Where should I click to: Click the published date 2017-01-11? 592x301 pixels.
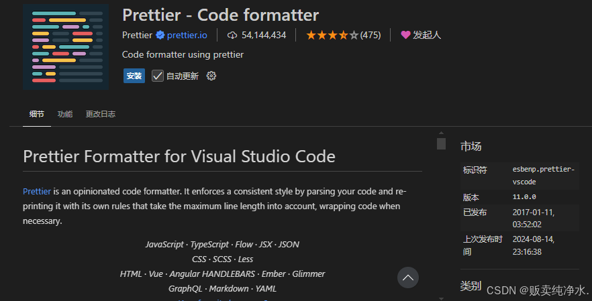click(534, 219)
